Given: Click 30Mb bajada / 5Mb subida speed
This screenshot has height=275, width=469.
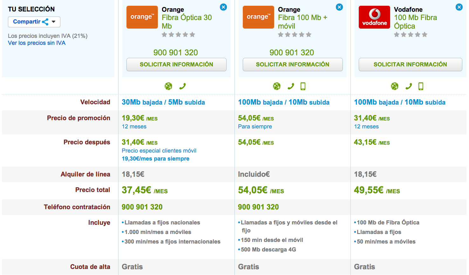Looking at the screenshot, I should [x=163, y=102].
